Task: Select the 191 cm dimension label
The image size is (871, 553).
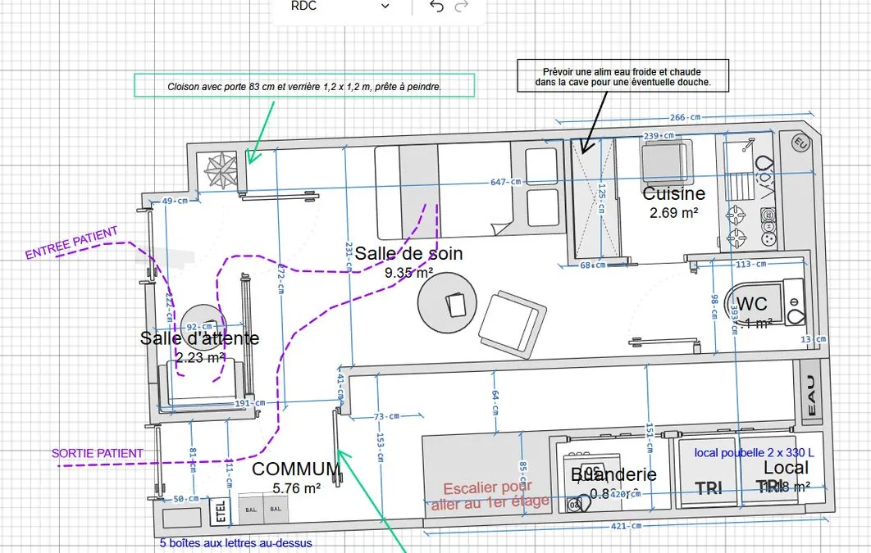Action: (x=249, y=403)
